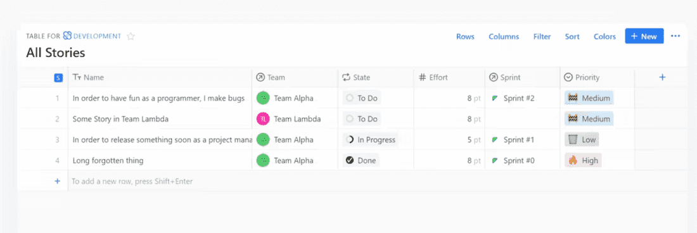Click the Done checkmark icon
The width and height of the screenshot is (697, 233).
click(x=350, y=160)
